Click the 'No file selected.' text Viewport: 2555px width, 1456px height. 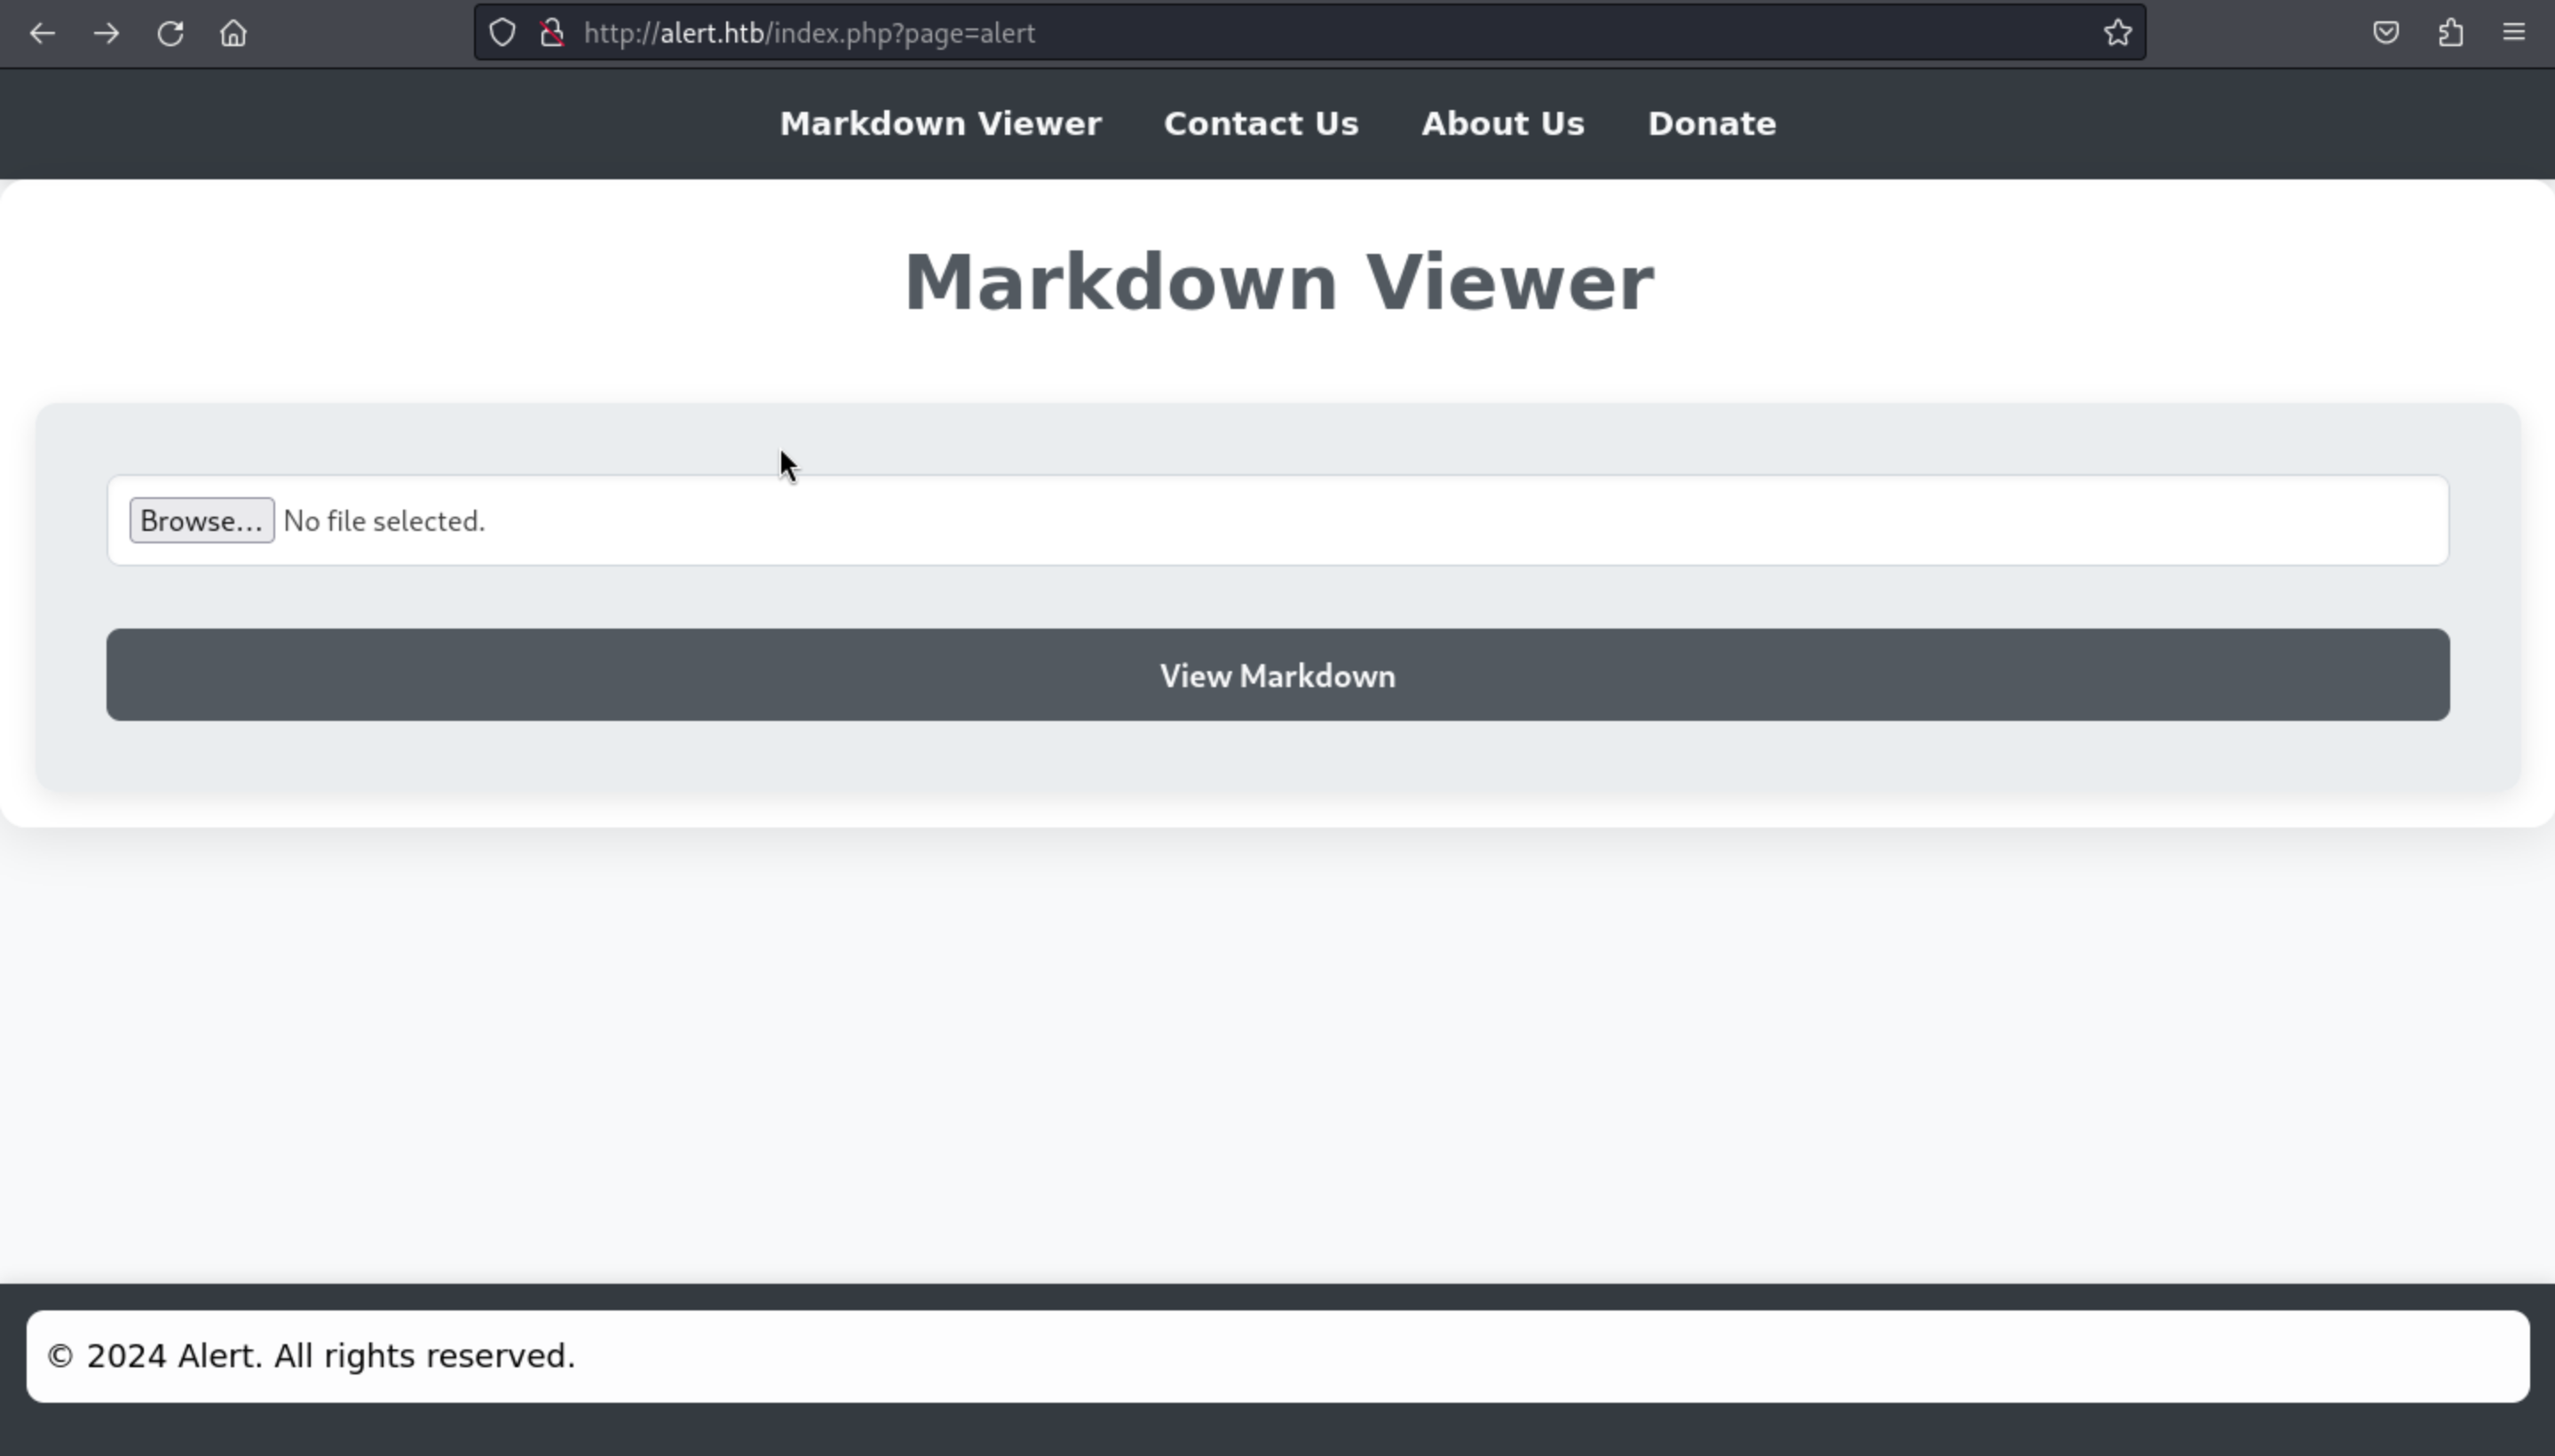384,521
